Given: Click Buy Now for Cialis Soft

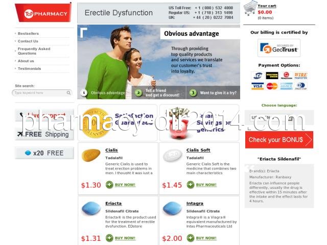Looking at the screenshot, I should tap(206, 185).
